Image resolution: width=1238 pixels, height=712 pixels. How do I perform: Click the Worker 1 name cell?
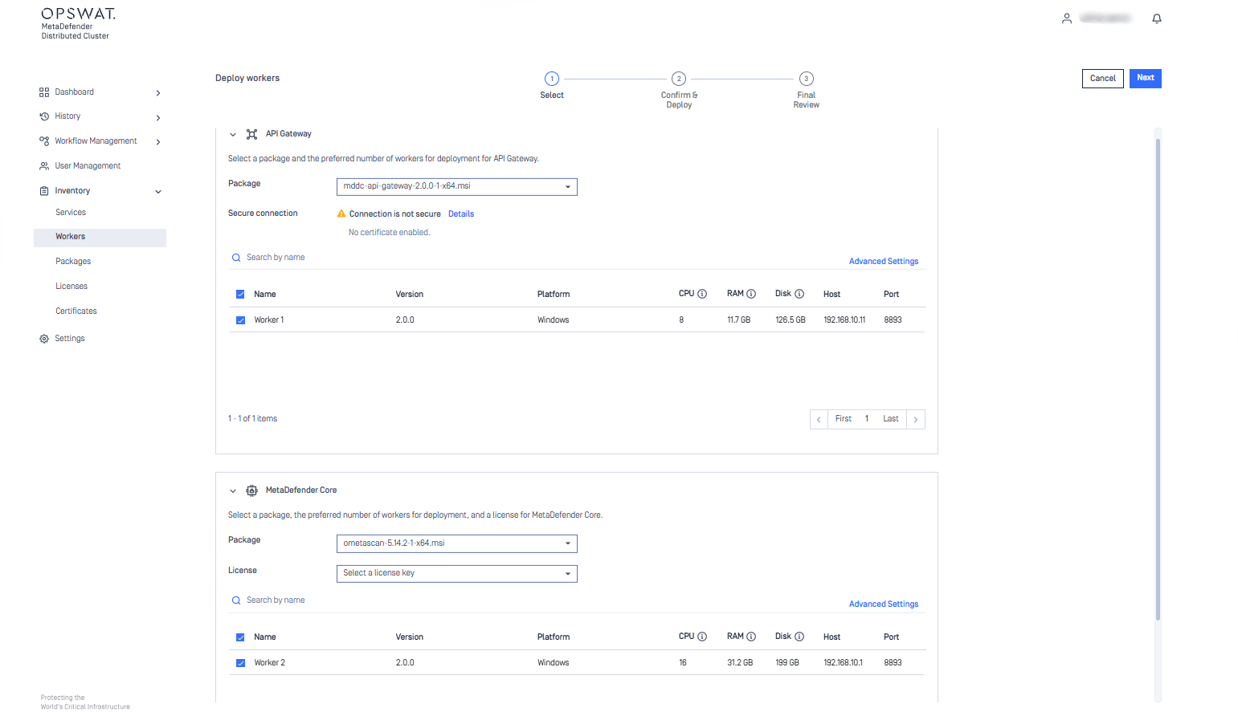(269, 320)
